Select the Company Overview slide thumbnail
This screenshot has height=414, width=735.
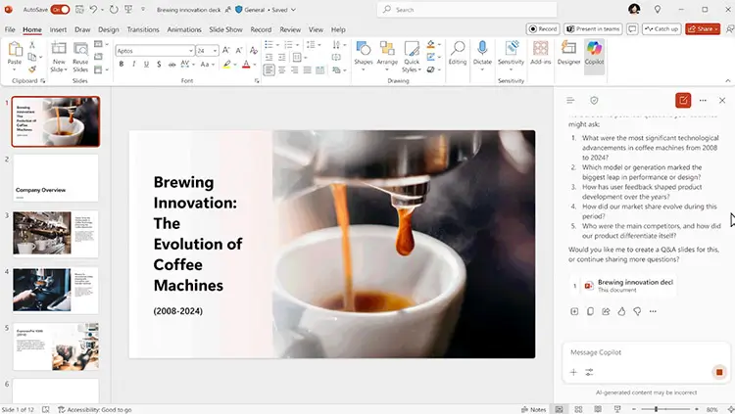click(55, 178)
